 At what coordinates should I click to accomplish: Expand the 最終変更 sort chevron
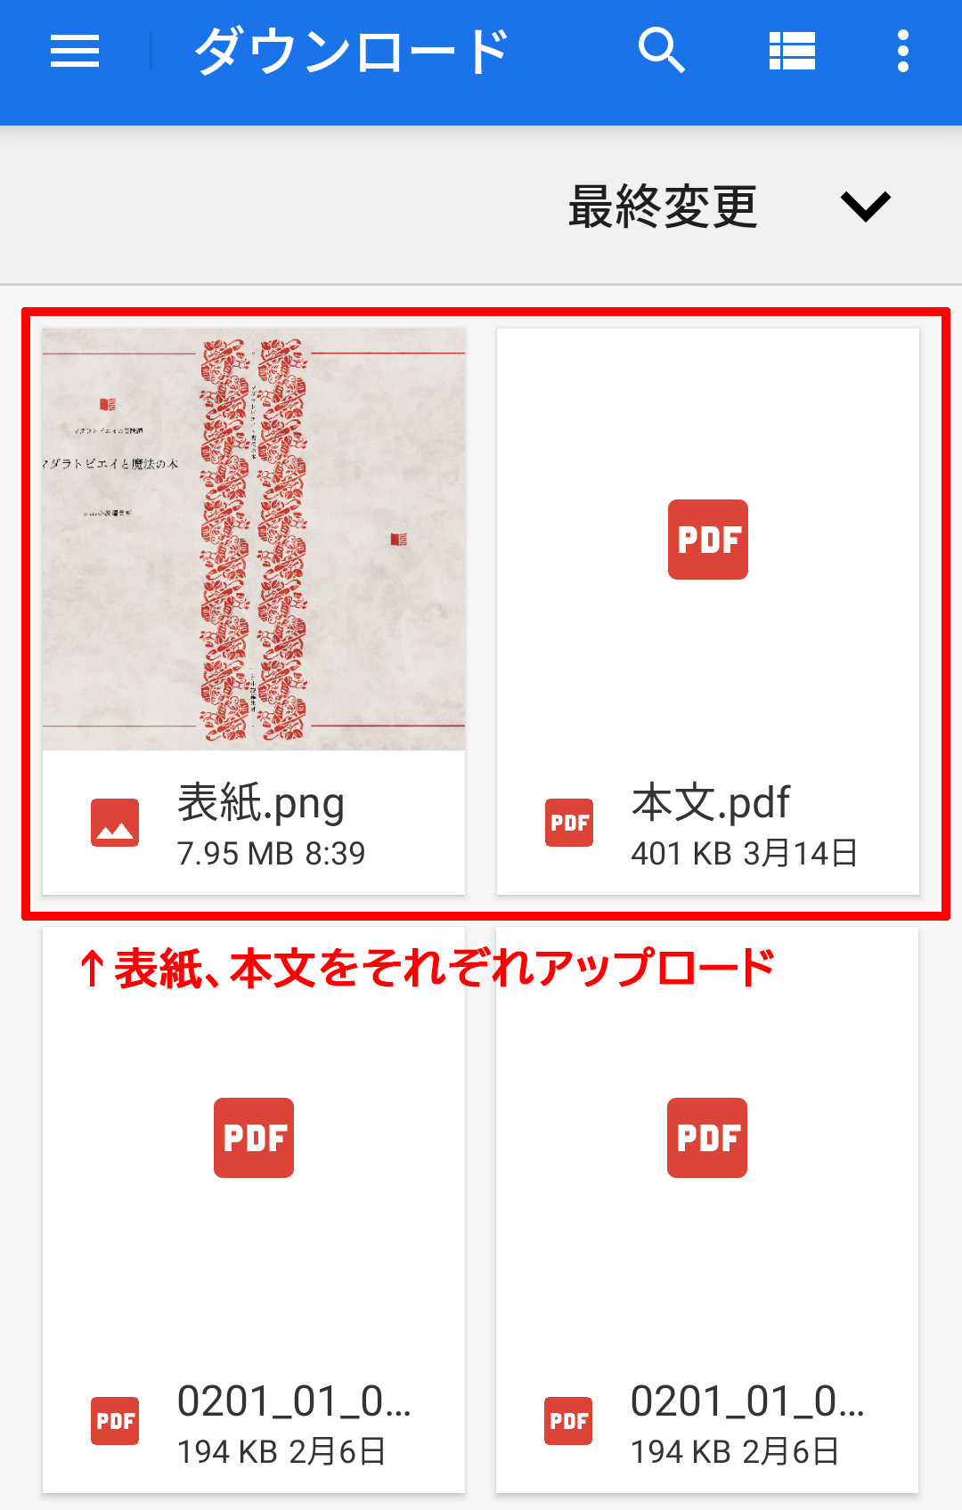tap(865, 206)
